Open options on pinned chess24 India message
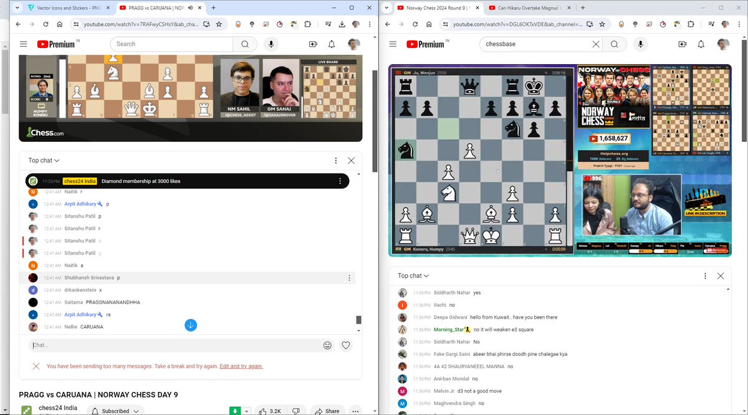This screenshot has width=748, height=415. coord(340,181)
